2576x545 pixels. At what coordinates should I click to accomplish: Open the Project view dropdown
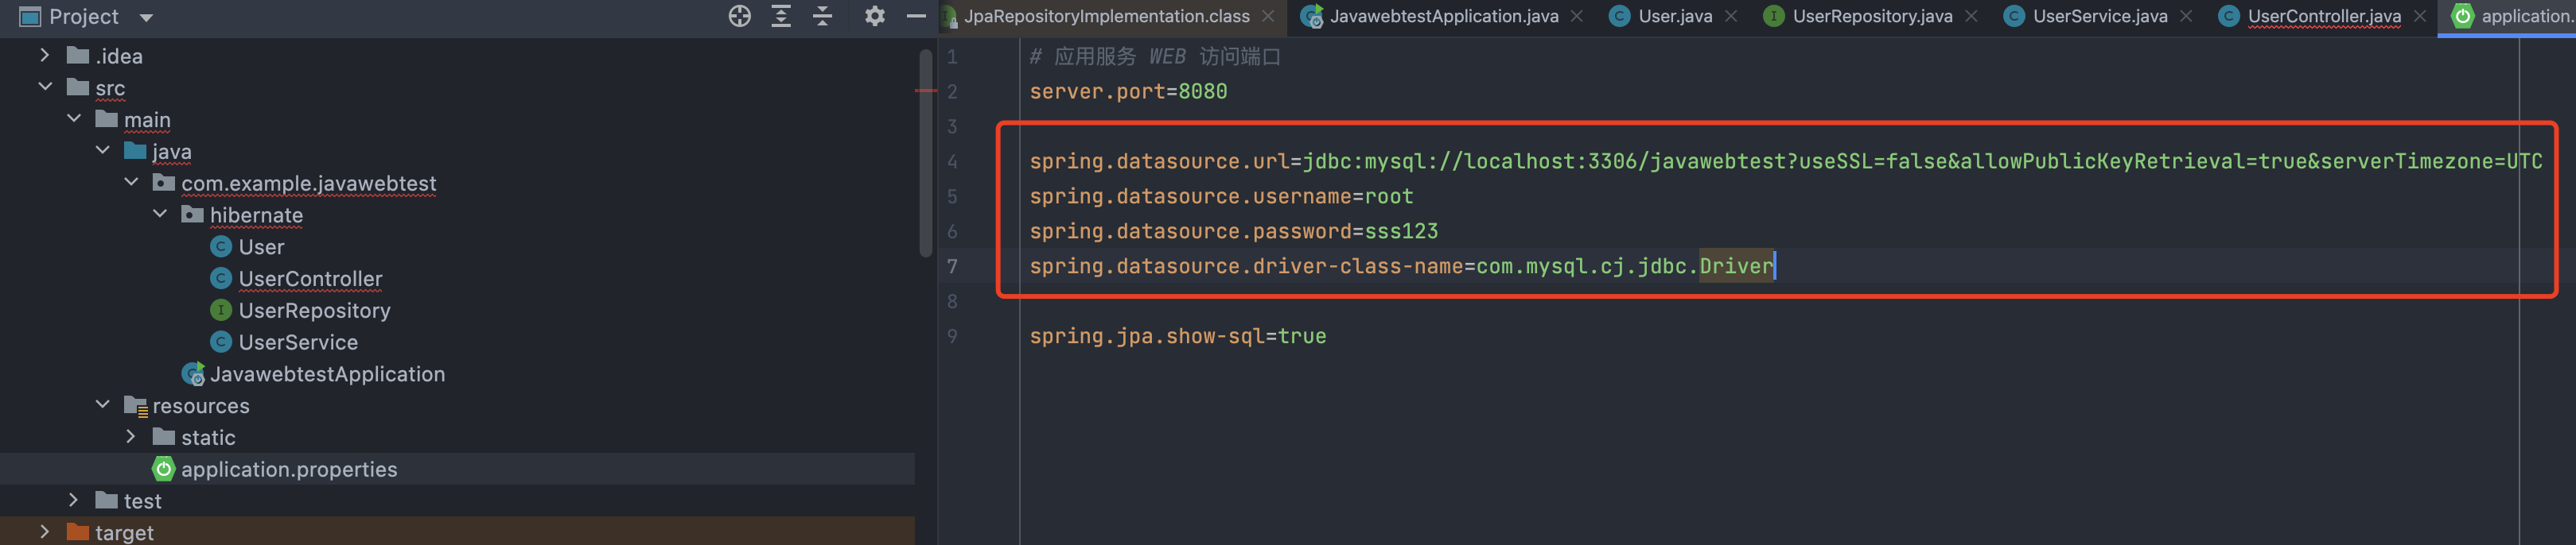coord(146,17)
